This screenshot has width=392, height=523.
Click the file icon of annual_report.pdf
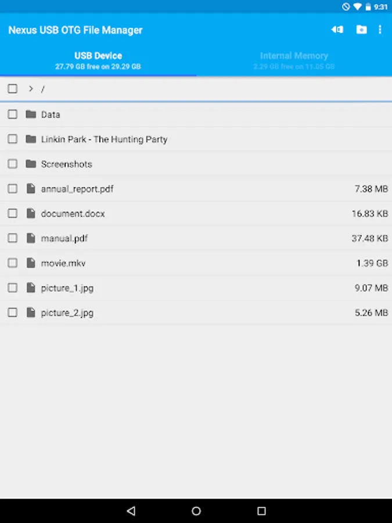pos(31,189)
